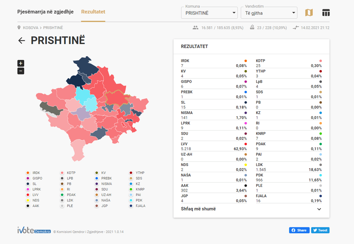The image size is (354, 244).
Task: Share results on Facebook
Action: coord(299,230)
